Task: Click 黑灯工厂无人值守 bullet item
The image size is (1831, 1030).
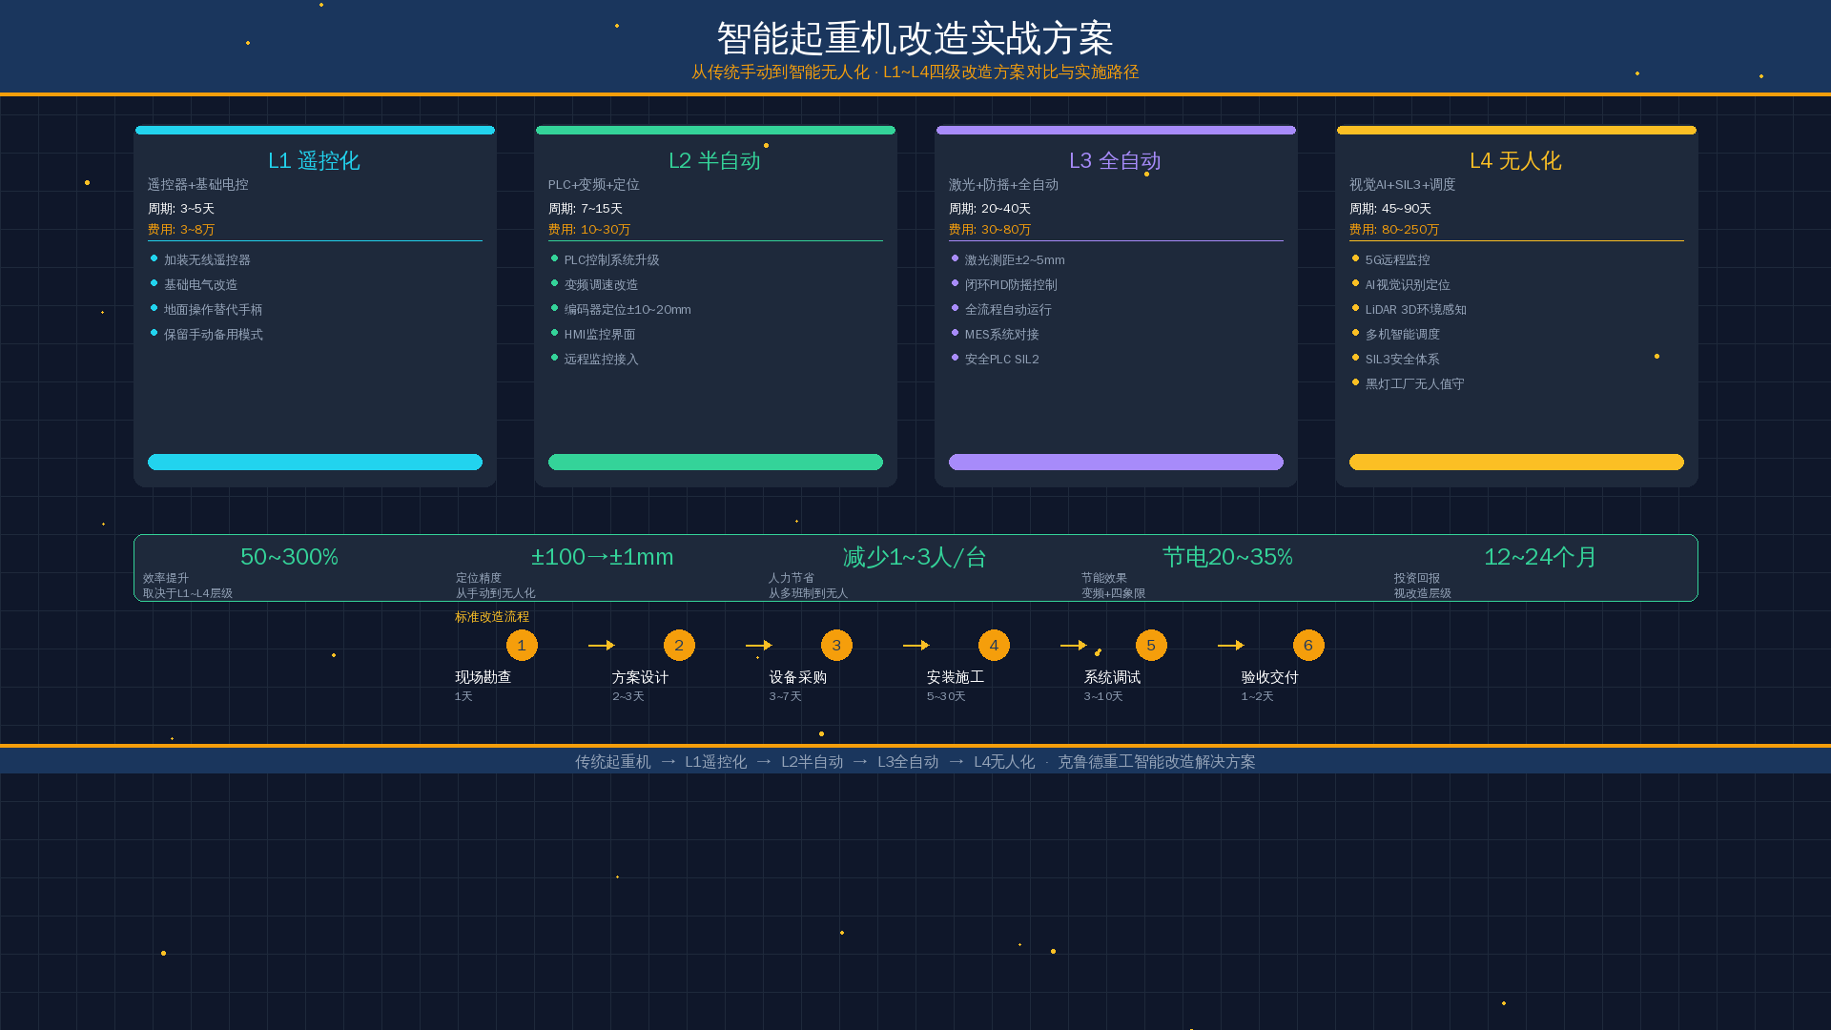Action: [1414, 384]
